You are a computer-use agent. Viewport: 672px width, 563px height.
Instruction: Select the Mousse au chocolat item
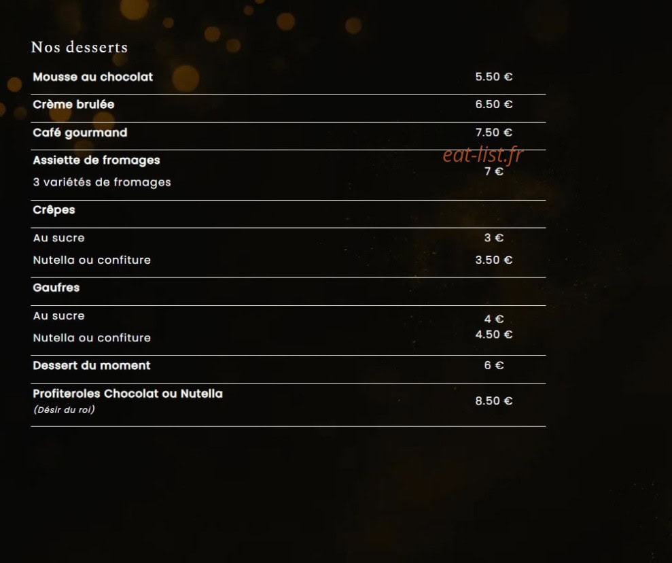pos(93,77)
